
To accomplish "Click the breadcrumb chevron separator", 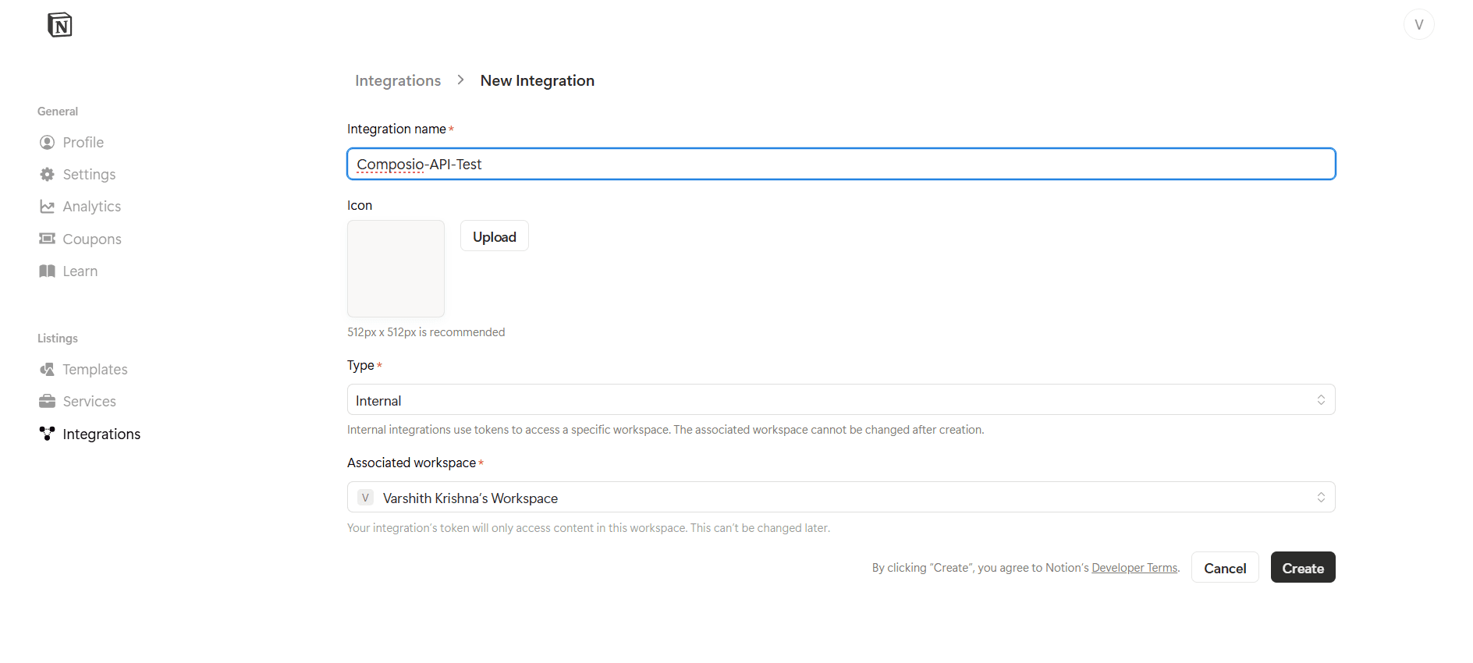I will tap(461, 80).
